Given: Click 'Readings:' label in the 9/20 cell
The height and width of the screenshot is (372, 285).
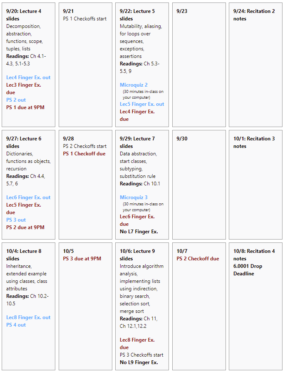Looking at the screenshot, I should (17, 56).
